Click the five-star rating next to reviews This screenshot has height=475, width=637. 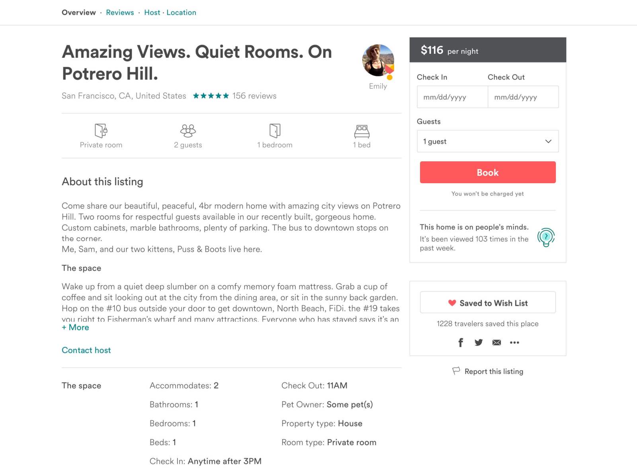pos(211,96)
